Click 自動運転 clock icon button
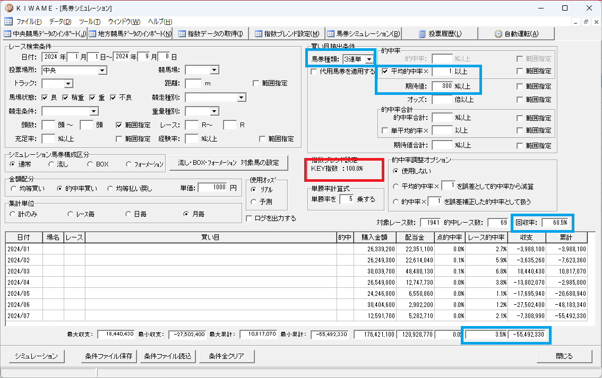Viewport: 602px width, 378px height. click(498, 34)
